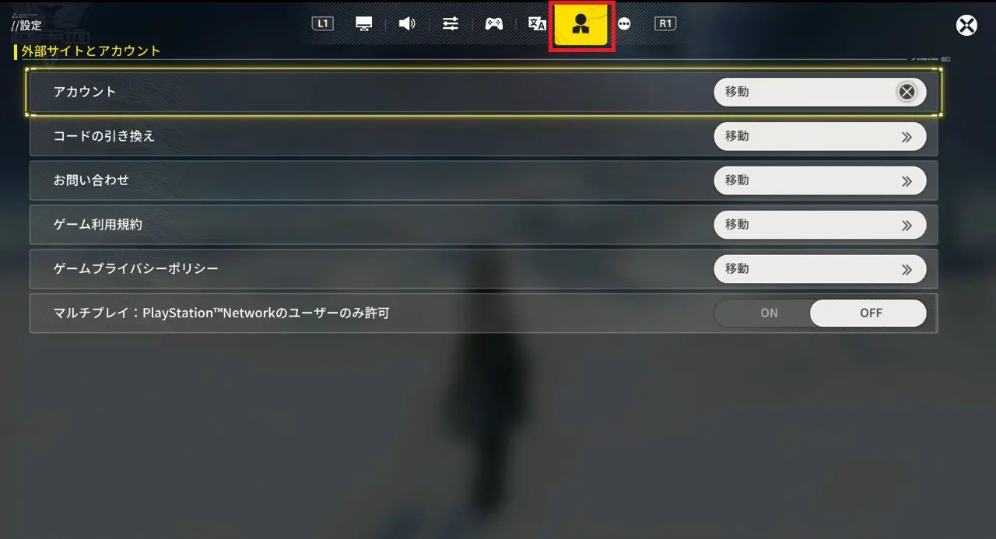Click the cross button icon in アカウント row
Image resolution: width=996 pixels, height=539 pixels.
click(907, 92)
